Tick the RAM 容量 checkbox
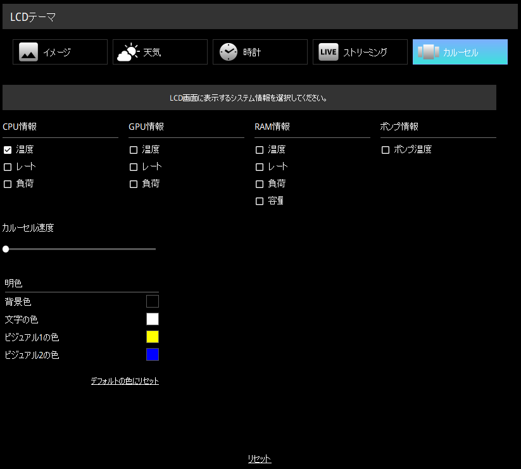521x469 pixels. coord(259,201)
